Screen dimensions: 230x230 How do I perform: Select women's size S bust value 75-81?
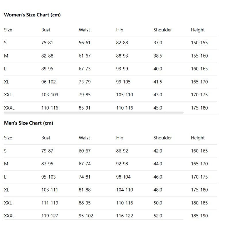coord(47,43)
